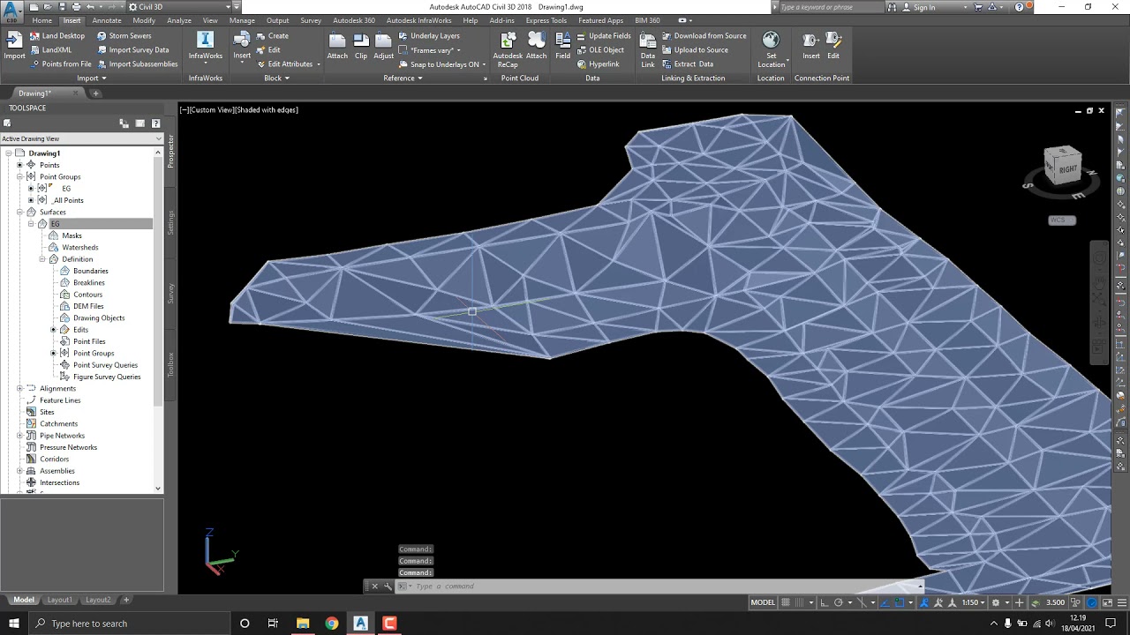Switch to the Home ribbon tab
The image size is (1130, 635).
pyautogui.click(x=41, y=20)
